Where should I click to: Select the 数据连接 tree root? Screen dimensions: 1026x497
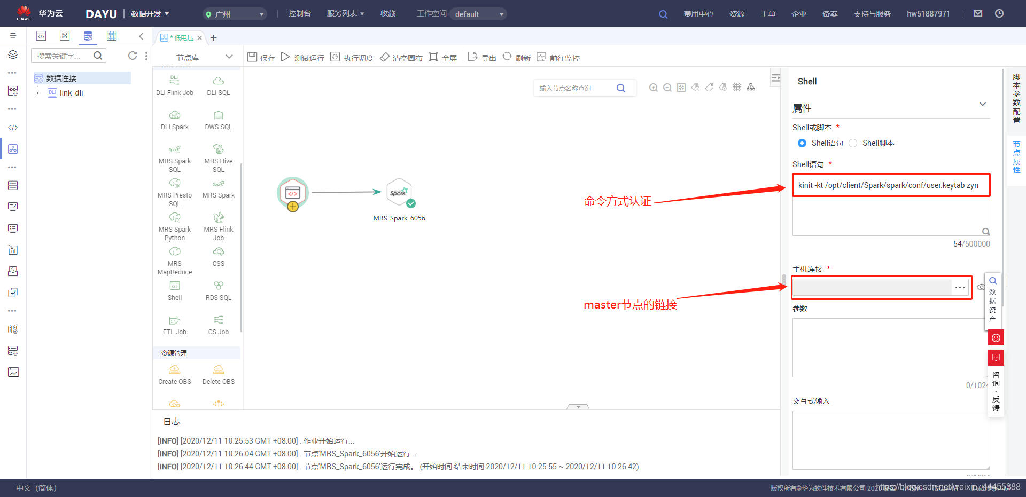coord(82,78)
